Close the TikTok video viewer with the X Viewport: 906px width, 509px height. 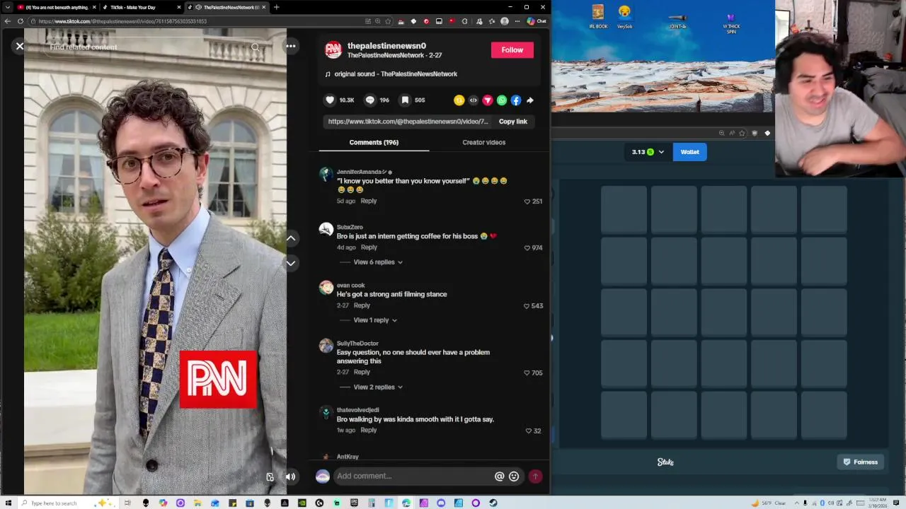(20, 47)
